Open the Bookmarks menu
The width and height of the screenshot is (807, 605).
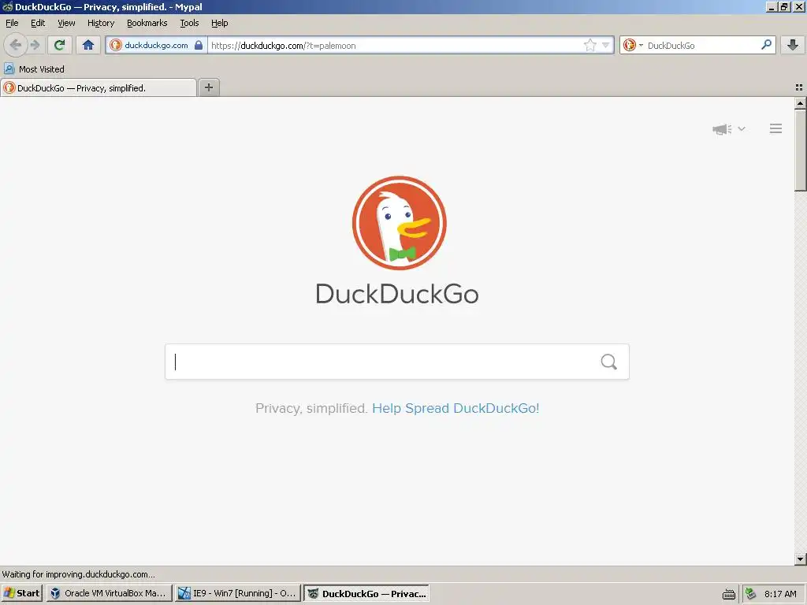tap(147, 23)
